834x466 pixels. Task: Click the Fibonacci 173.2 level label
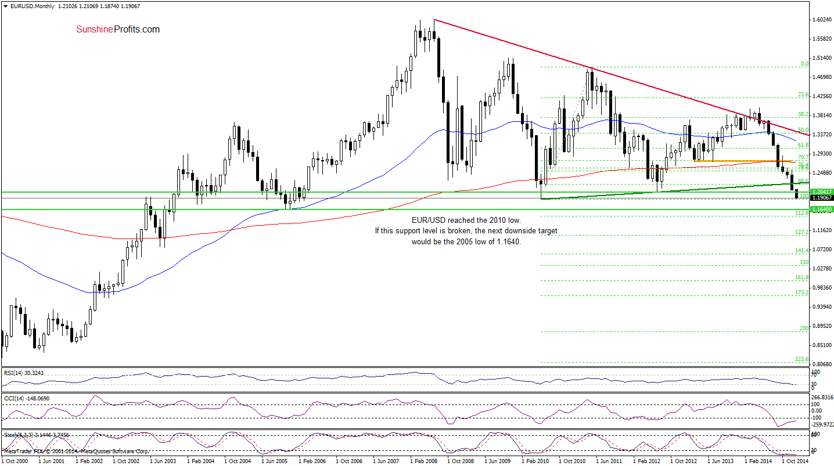tap(802, 293)
